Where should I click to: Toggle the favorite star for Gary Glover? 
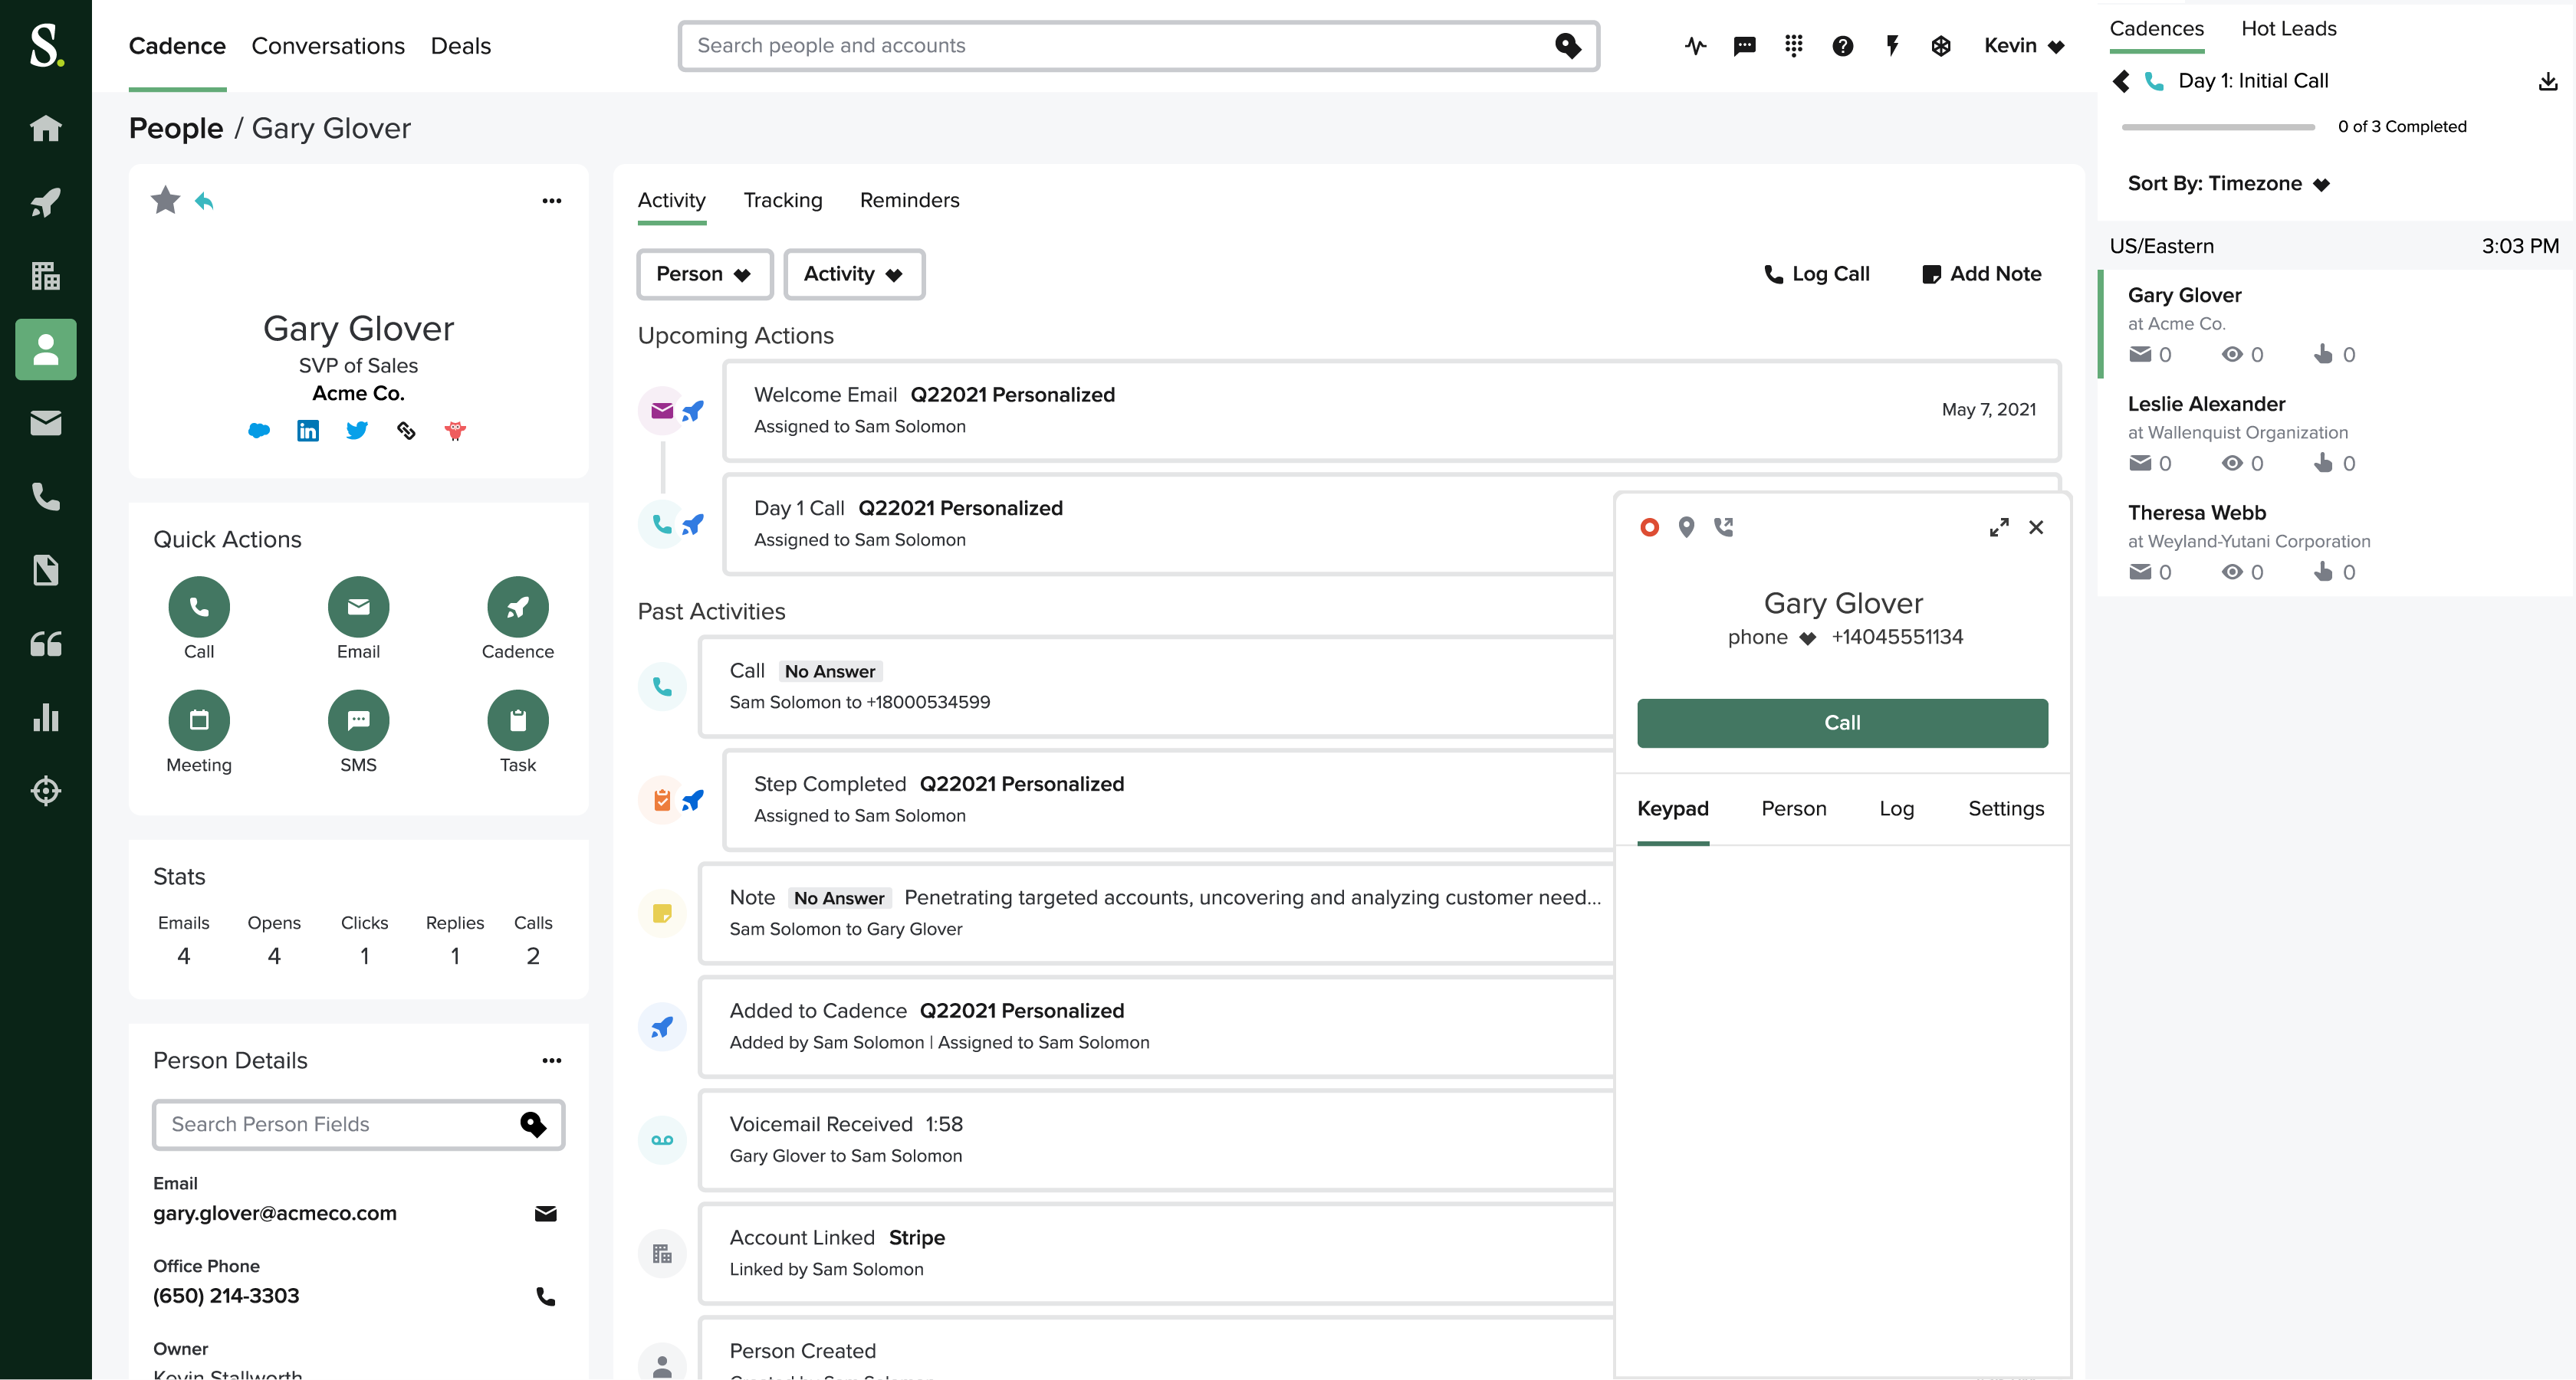[x=165, y=201]
